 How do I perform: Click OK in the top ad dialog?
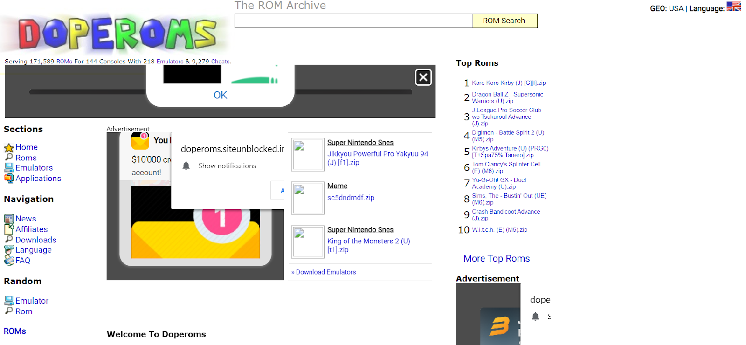(x=221, y=95)
